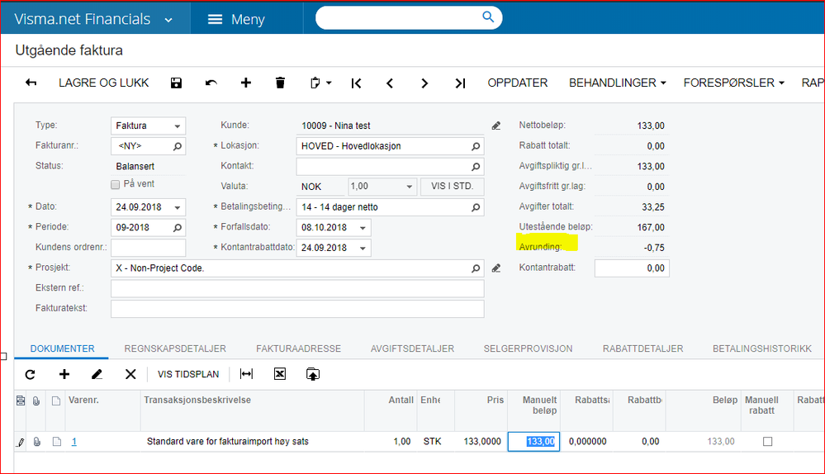Click the delete trash can icon
The height and width of the screenshot is (474, 825).
click(x=281, y=83)
